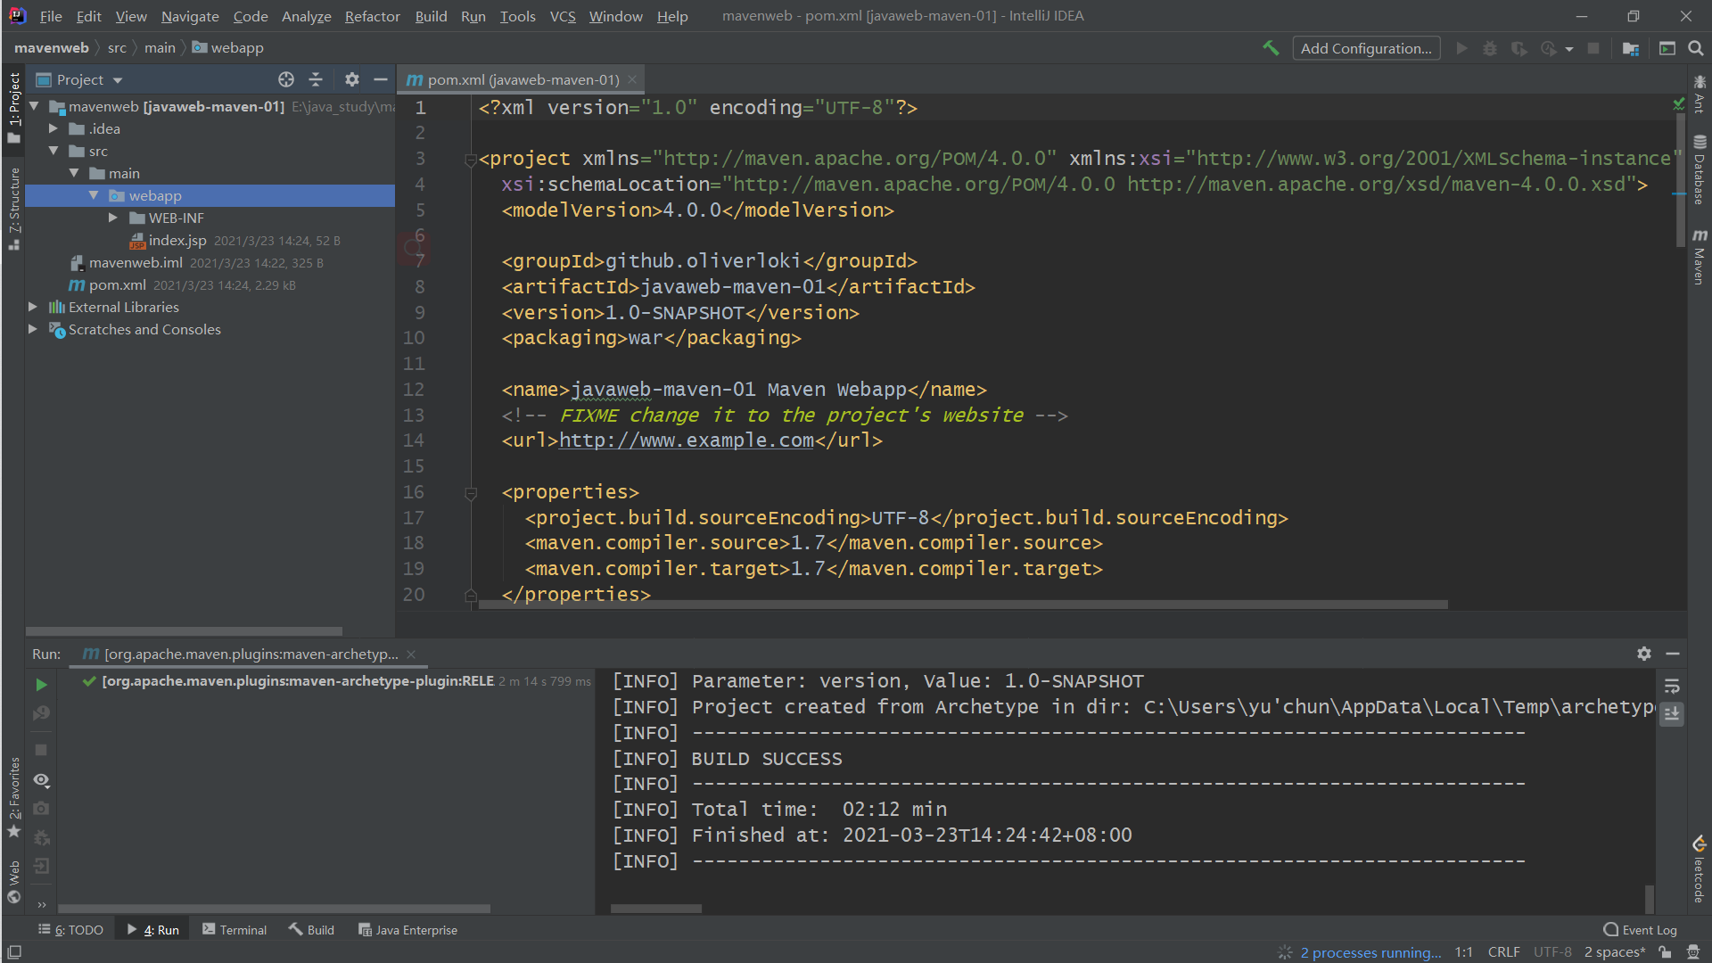Open the http://www.example.com link in editor
Screen dimensions: 1712x963
point(686,440)
